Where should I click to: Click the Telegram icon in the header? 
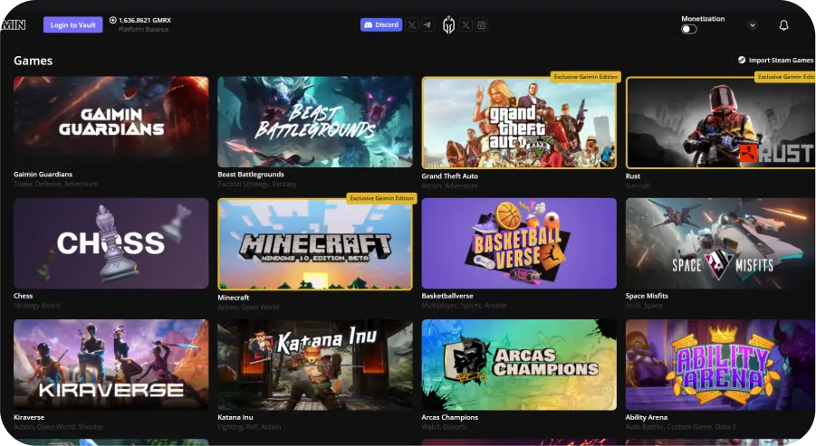coord(427,25)
